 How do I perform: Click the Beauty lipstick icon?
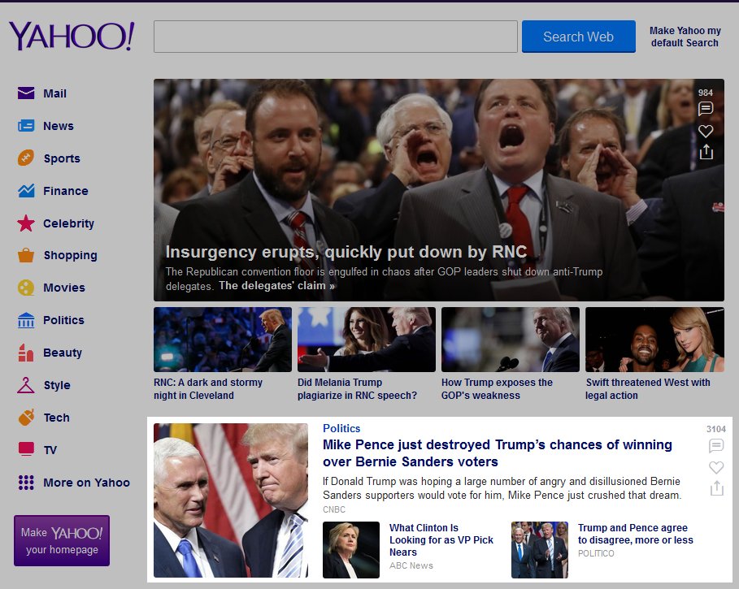[x=26, y=352]
